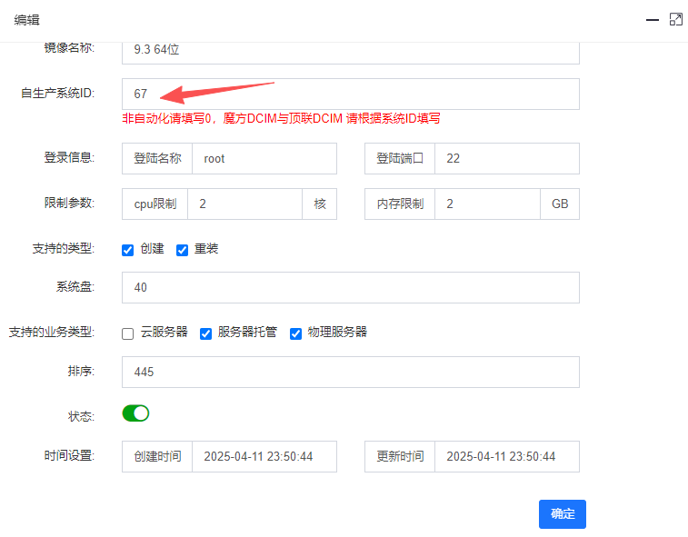Click the 排序 input field

click(x=350, y=372)
